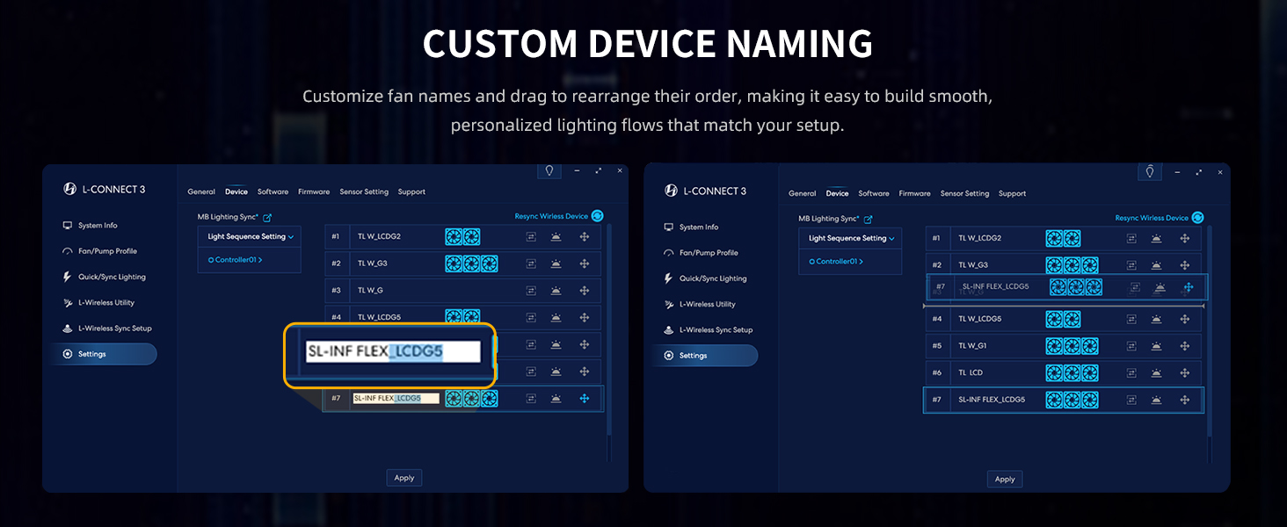The image size is (1287, 527).
Task: Expand Controller01 in the left window
Action: [x=235, y=260]
